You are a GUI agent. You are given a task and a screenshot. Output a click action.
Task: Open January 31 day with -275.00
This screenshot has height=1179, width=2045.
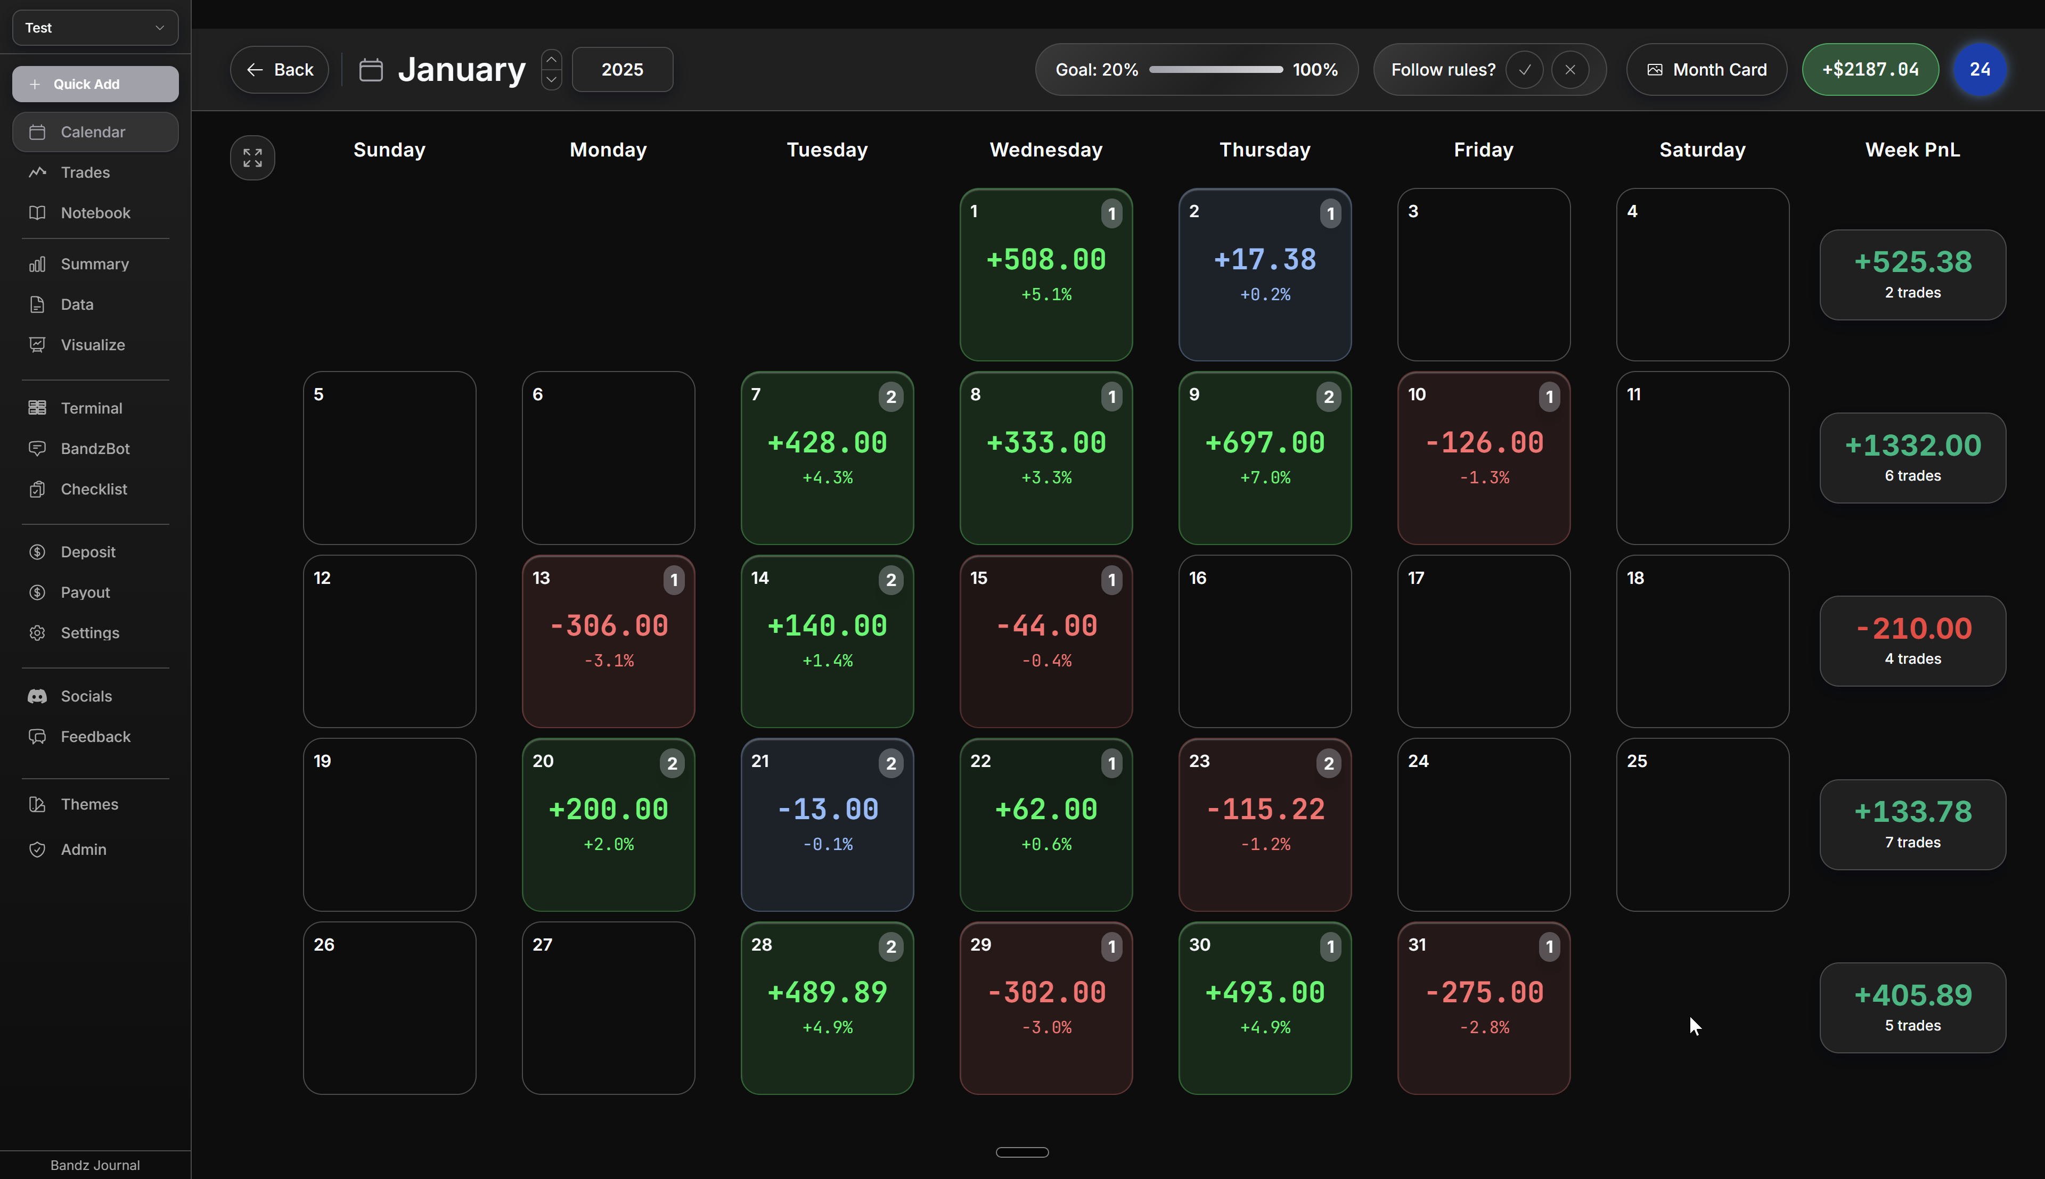tap(1483, 1008)
